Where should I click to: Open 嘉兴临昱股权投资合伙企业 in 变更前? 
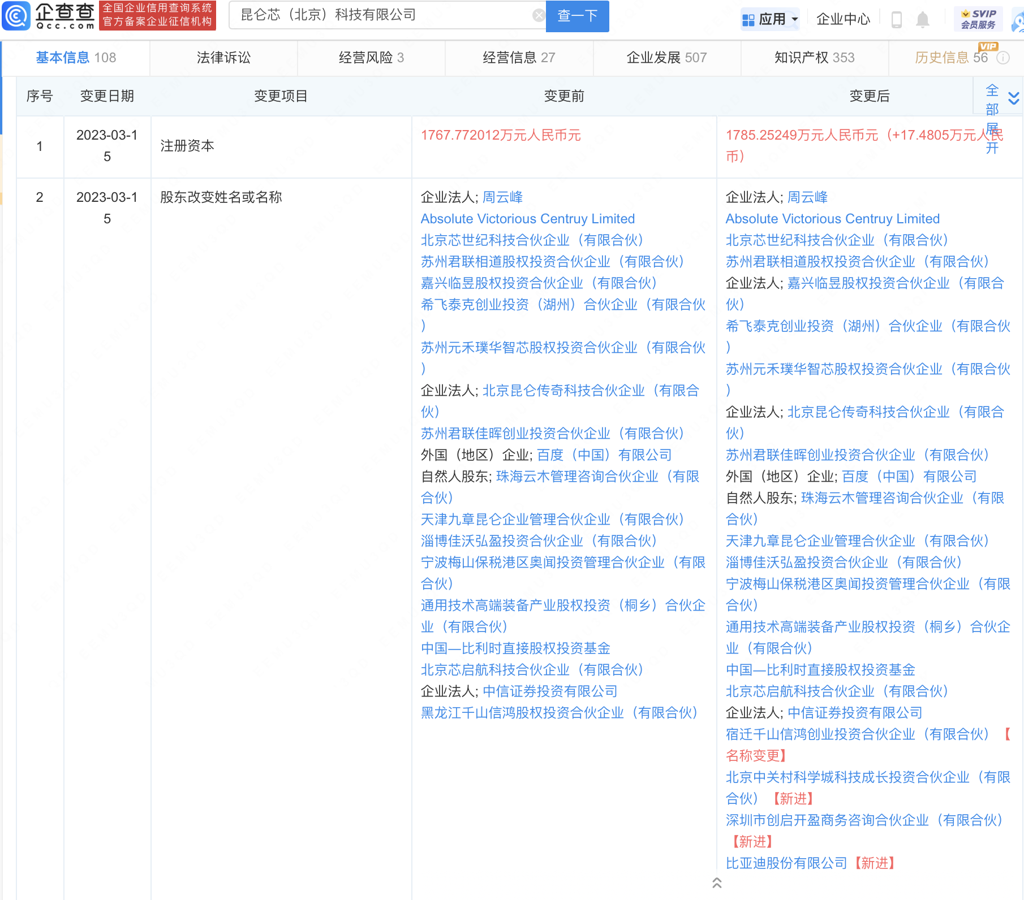(x=539, y=283)
